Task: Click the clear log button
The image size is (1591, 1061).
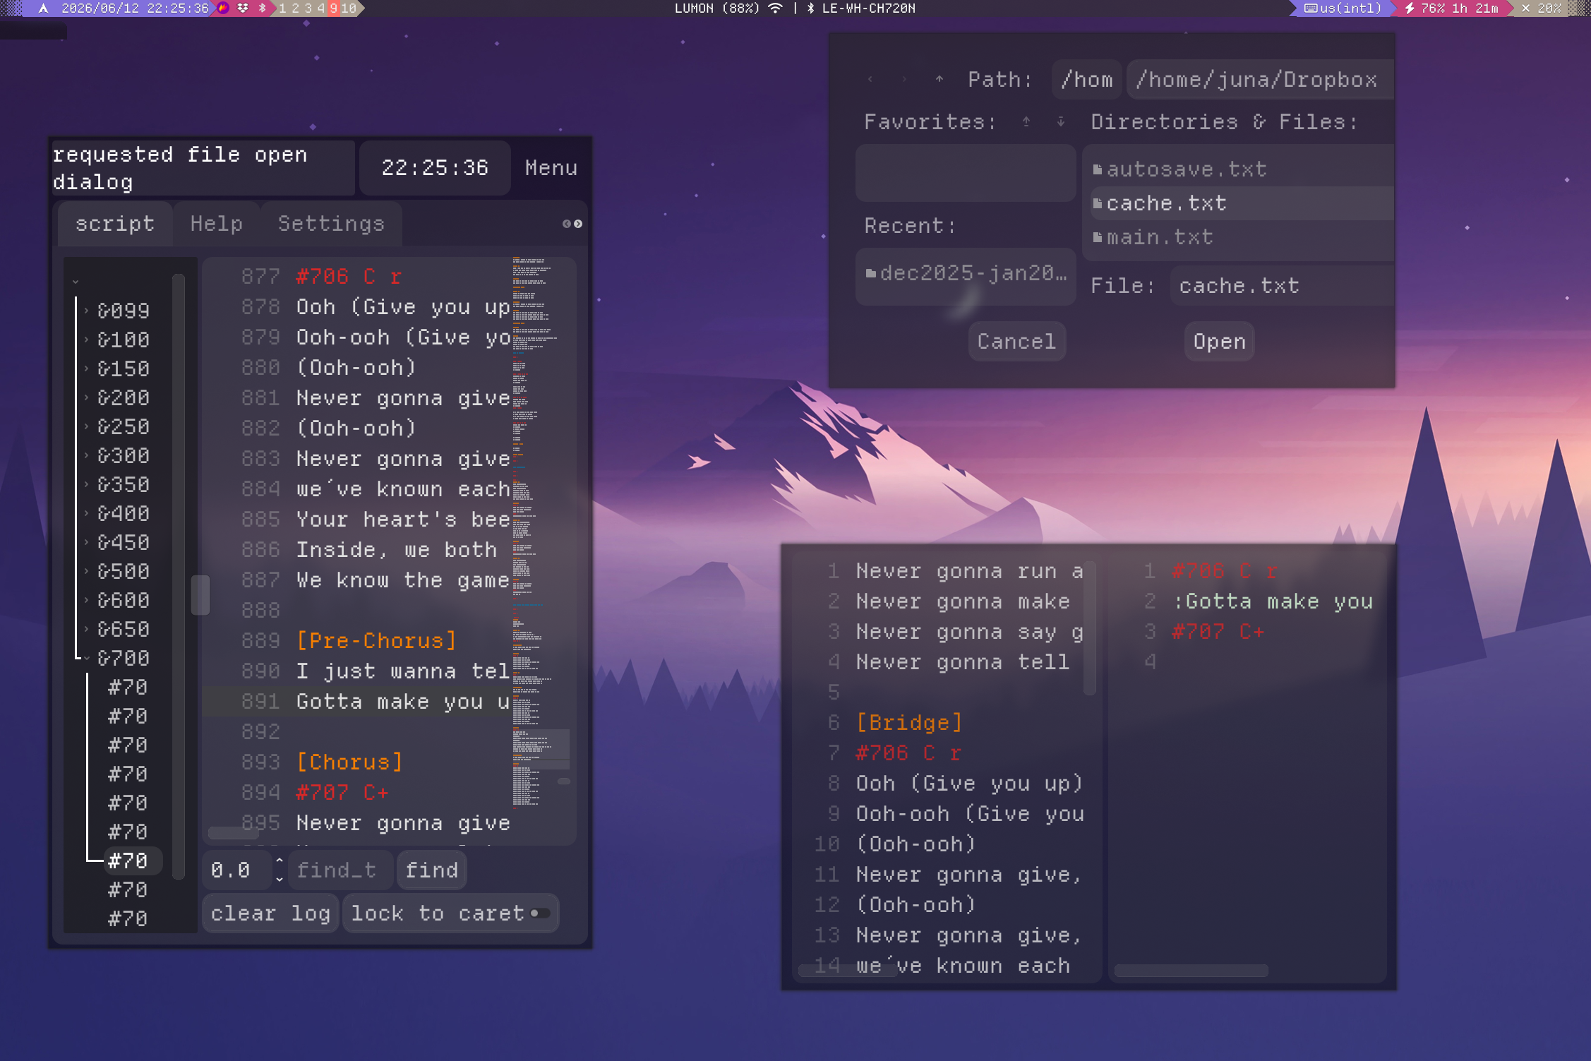Action: (270, 913)
